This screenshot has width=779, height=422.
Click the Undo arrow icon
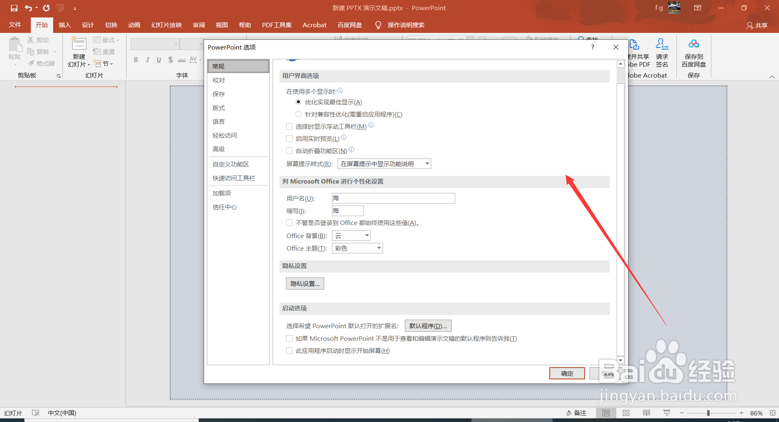[x=28, y=8]
